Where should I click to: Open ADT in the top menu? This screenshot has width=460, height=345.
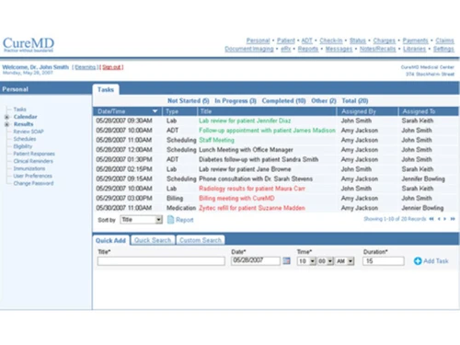[x=306, y=40]
